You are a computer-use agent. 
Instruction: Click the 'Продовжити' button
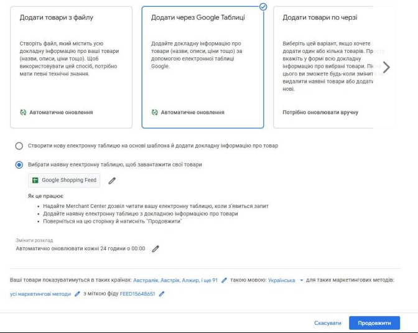[374, 323]
